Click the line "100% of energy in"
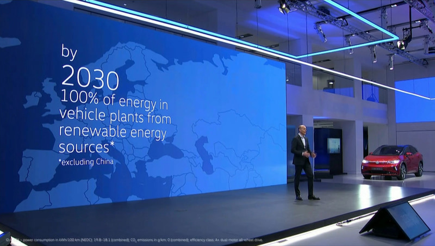This screenshot has width=435, height=246. pyautogui.click(x=114, y=100)
